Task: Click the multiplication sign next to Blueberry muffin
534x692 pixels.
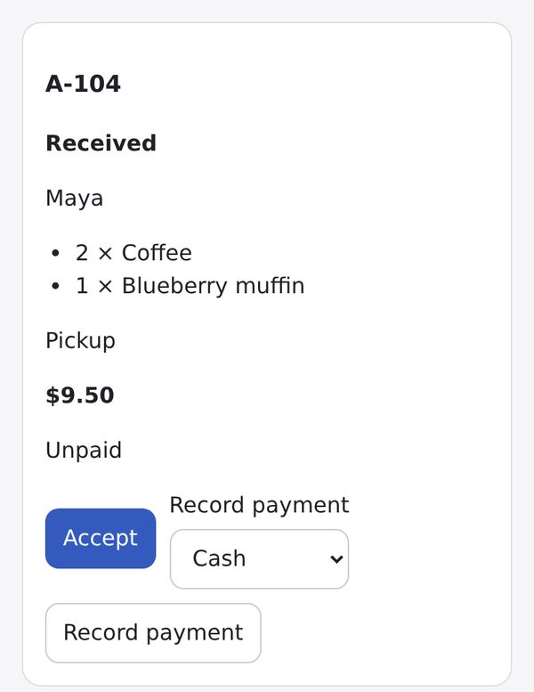Action: pyautogui.click(x=105, y=287)
